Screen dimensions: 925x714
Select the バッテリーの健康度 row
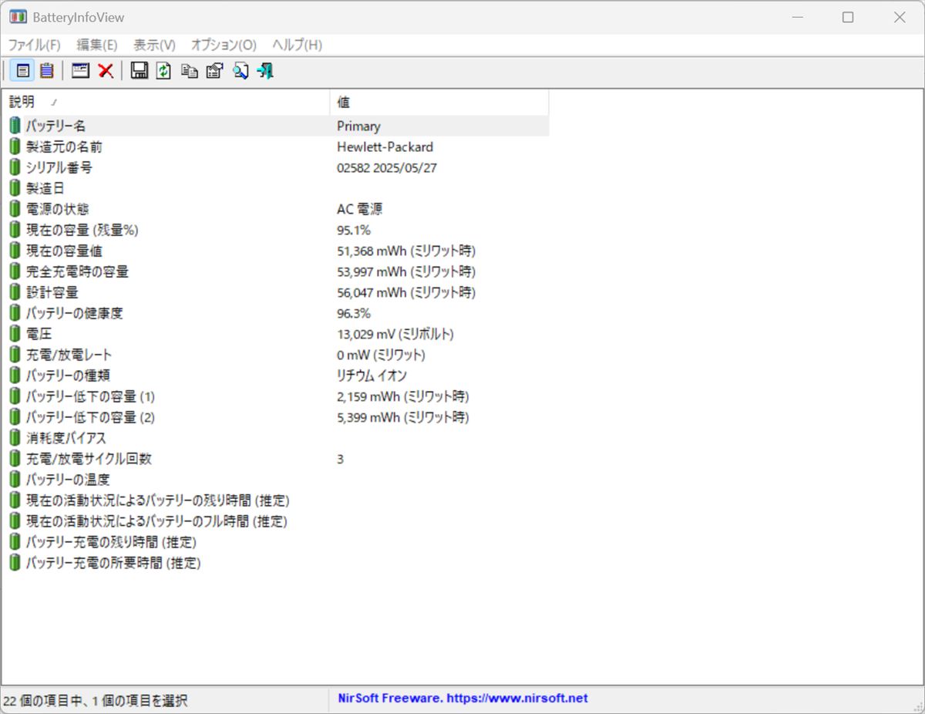74,313
